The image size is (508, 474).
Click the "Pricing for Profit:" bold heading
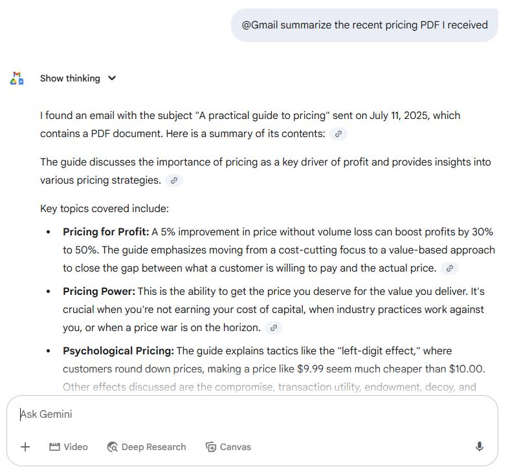tap(106, 232)
